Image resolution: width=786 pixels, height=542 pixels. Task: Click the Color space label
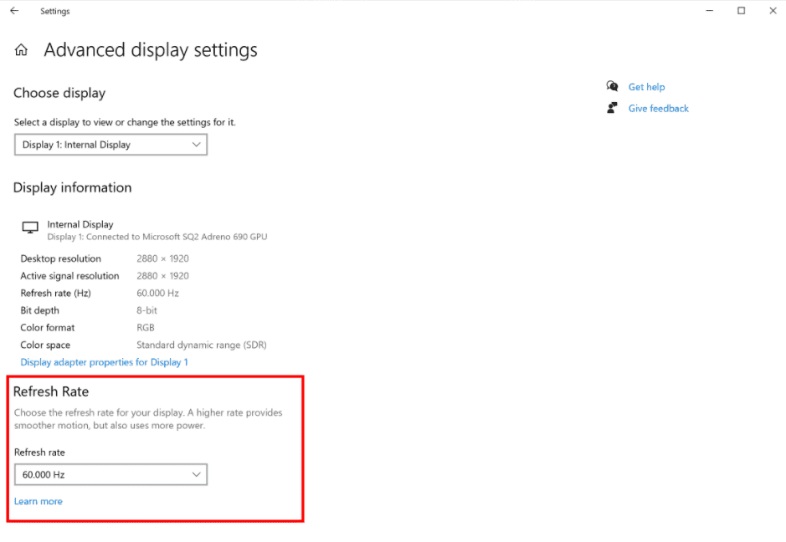coord(45,345)
